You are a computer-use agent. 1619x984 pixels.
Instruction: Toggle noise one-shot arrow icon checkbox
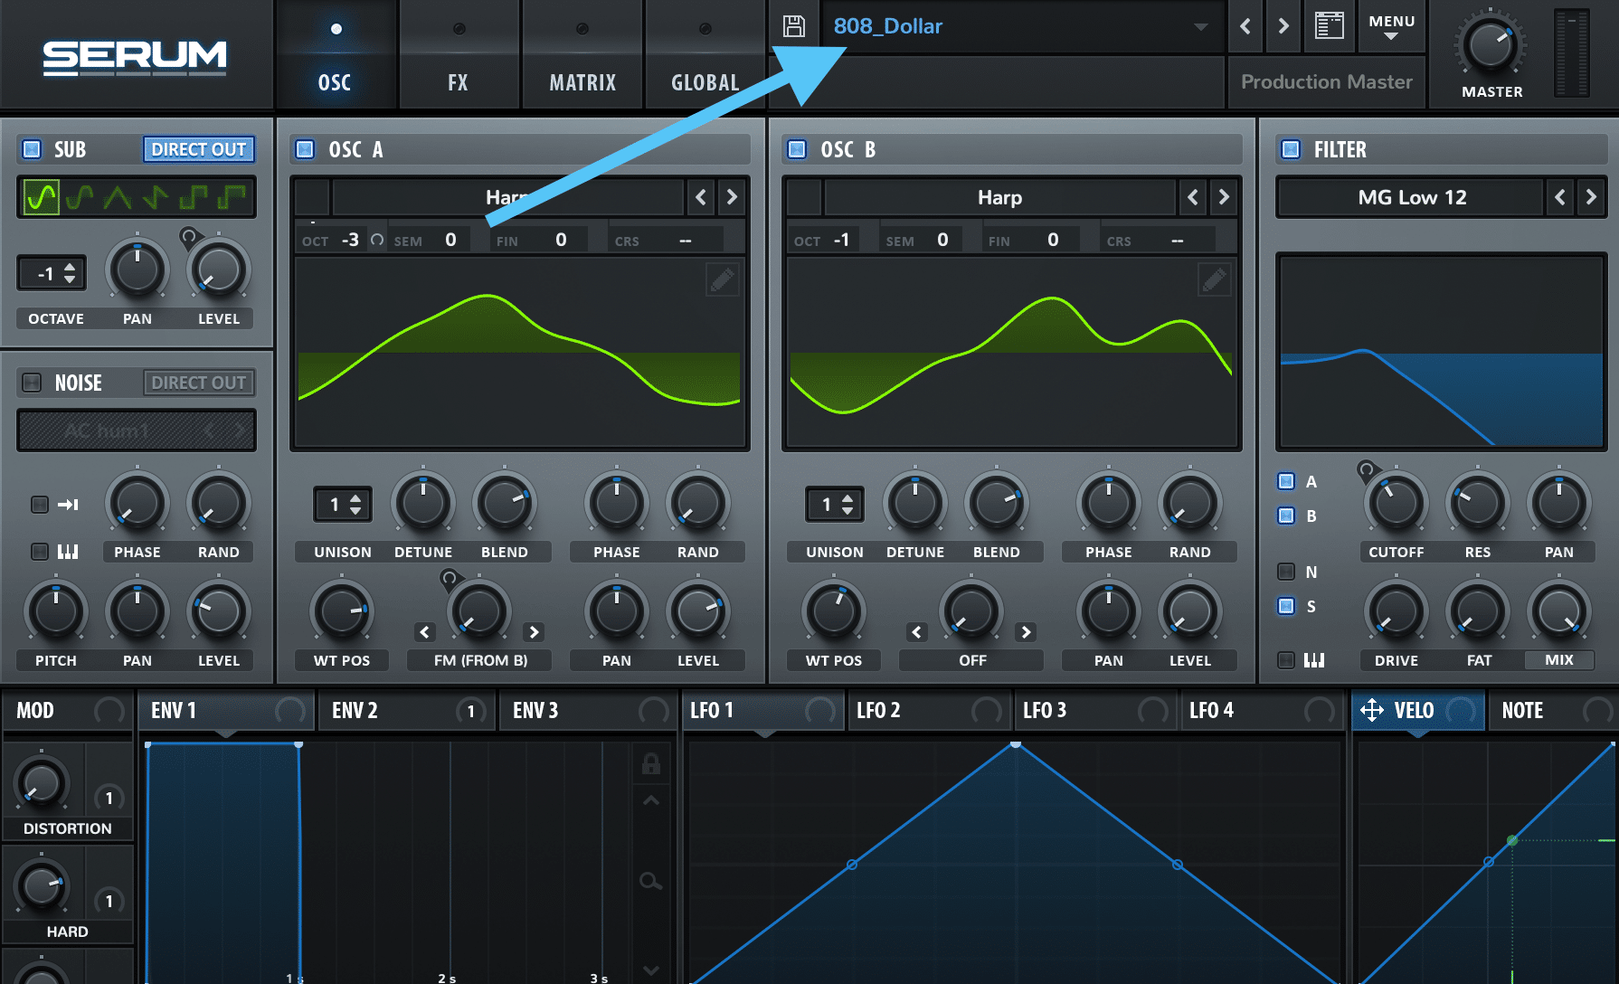point(40,505)
